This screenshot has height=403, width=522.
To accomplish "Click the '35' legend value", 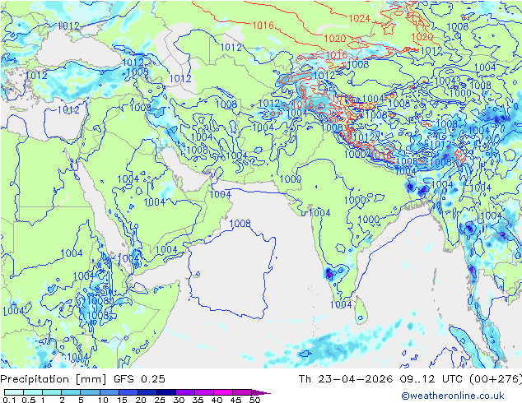I will click(198, 400).
